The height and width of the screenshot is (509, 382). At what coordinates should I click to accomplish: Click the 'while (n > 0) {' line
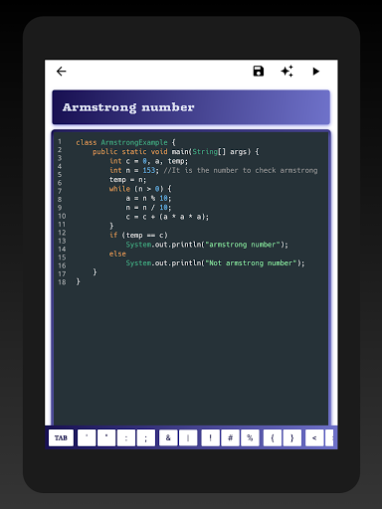point(140,189)
